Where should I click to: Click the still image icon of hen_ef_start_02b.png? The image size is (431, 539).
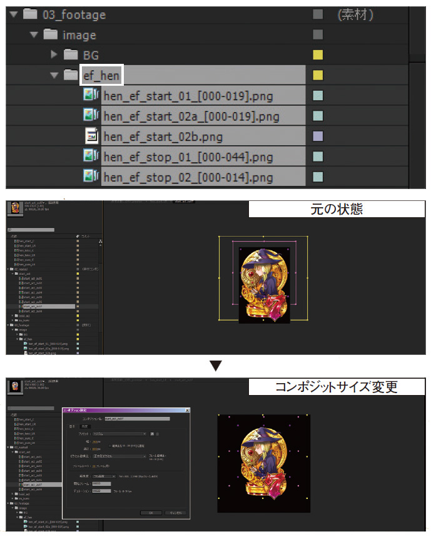click(x=91, y=136)
